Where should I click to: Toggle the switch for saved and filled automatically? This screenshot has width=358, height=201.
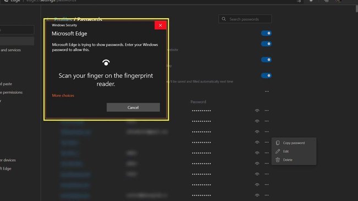(266, 75)
